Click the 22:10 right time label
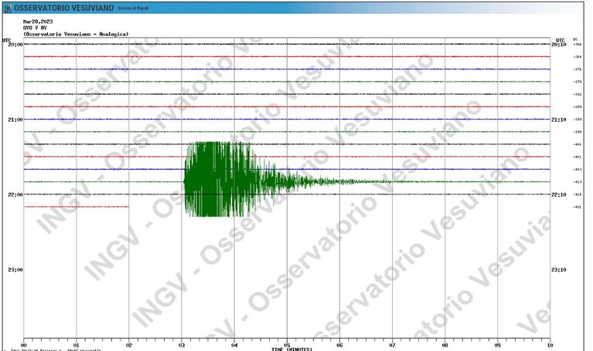 pos(558,194)
